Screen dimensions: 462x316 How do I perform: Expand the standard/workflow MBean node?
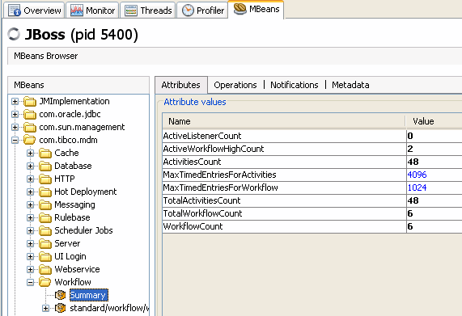(x=45, y=309)
